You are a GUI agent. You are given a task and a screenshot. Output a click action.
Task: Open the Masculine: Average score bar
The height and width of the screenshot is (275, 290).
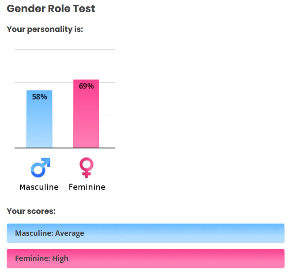(x=145, y=233)
